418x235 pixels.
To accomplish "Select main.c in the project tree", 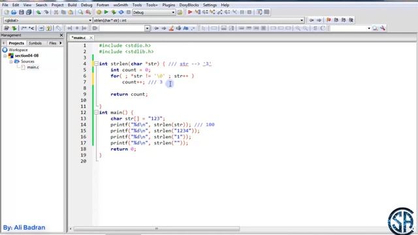I will click(x=33, y=67).
